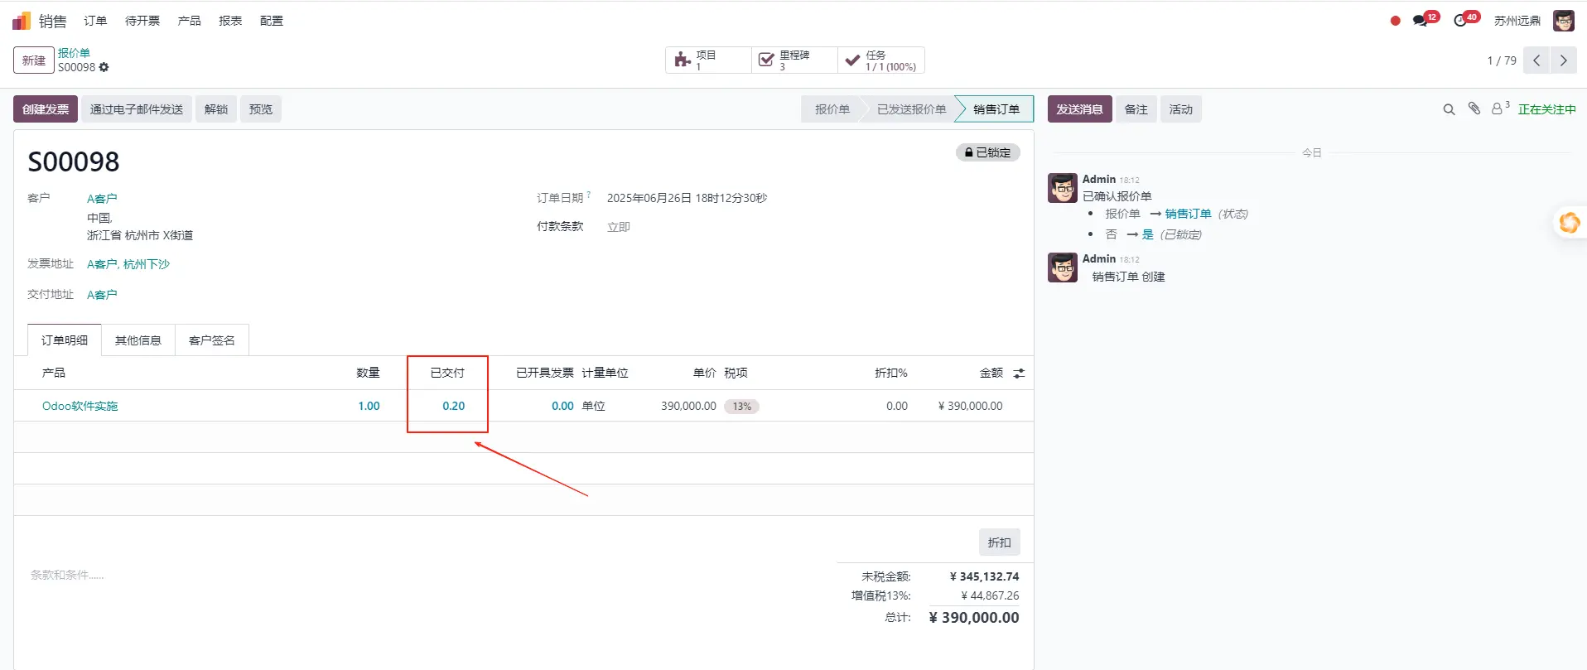Click the 新建 button

tap(34, 60)
